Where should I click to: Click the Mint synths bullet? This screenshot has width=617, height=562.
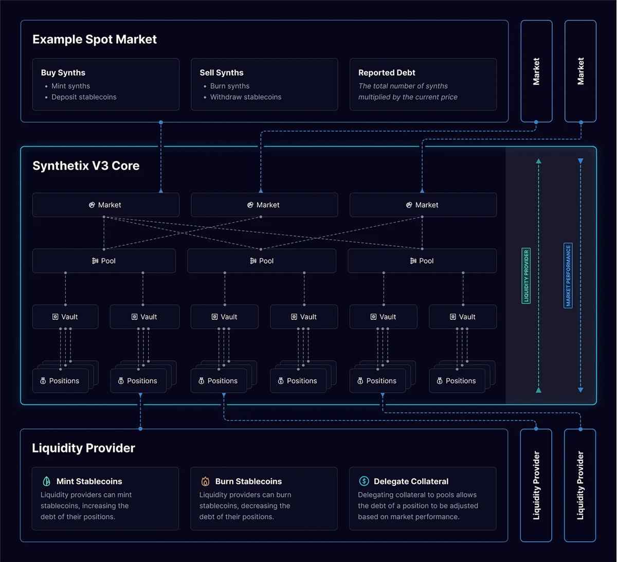pyautogui.click(x=70, y=86)
